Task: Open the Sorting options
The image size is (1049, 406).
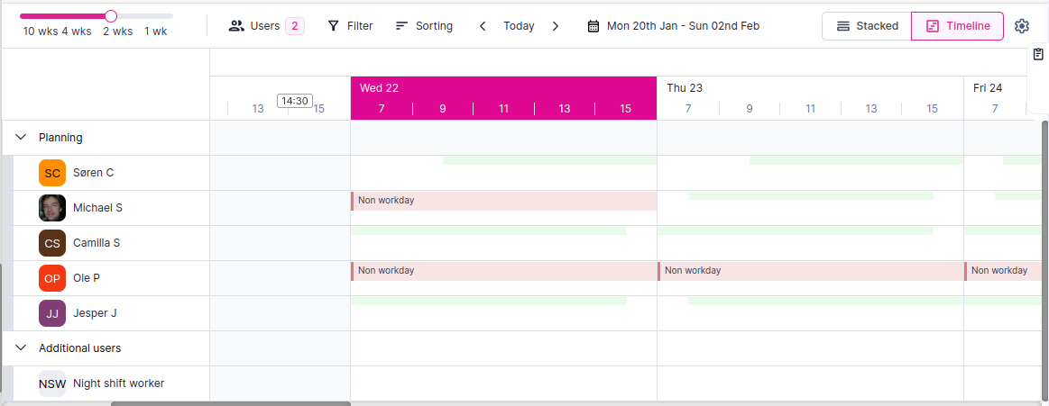Action: coord(424,26)
